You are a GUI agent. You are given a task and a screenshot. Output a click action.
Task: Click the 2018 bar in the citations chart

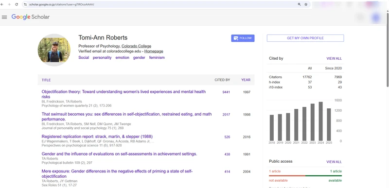click(x=272, y=128)
